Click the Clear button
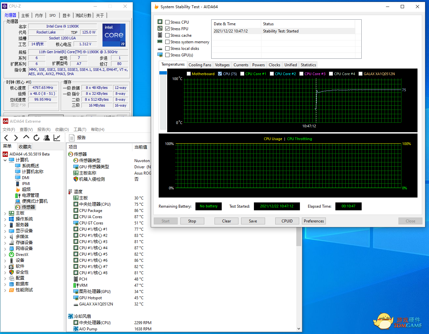Viewport: 429px width, 334px height. click(x=227, y=221)
